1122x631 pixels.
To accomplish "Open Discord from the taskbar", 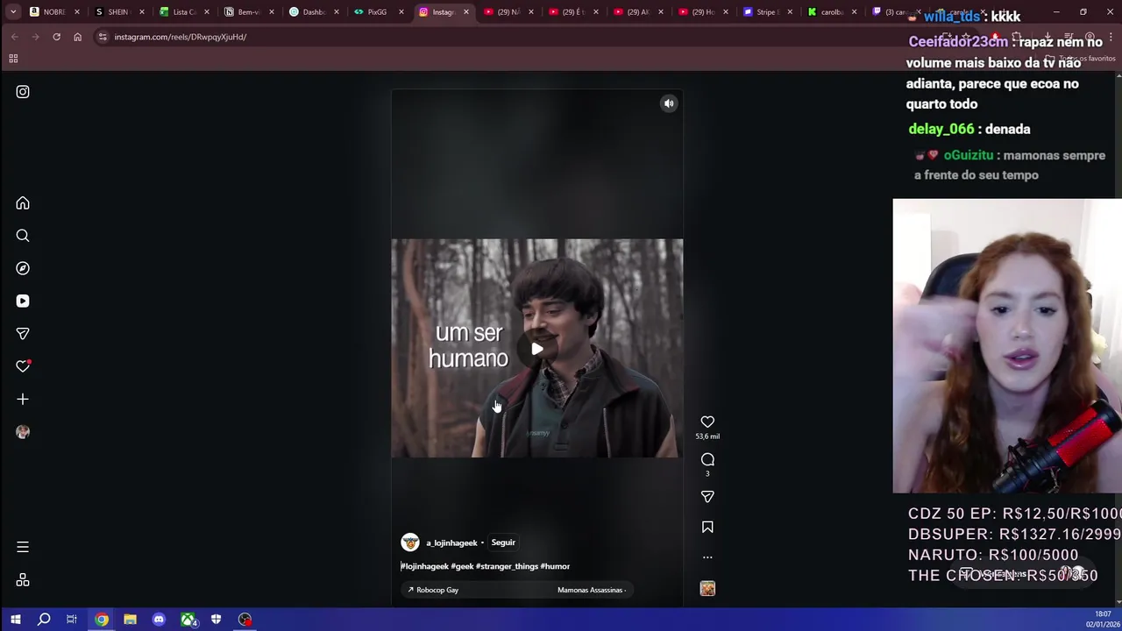I will coord(159,620).
